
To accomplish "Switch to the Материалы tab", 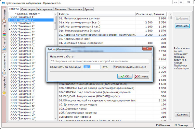I will coord(45,9).
